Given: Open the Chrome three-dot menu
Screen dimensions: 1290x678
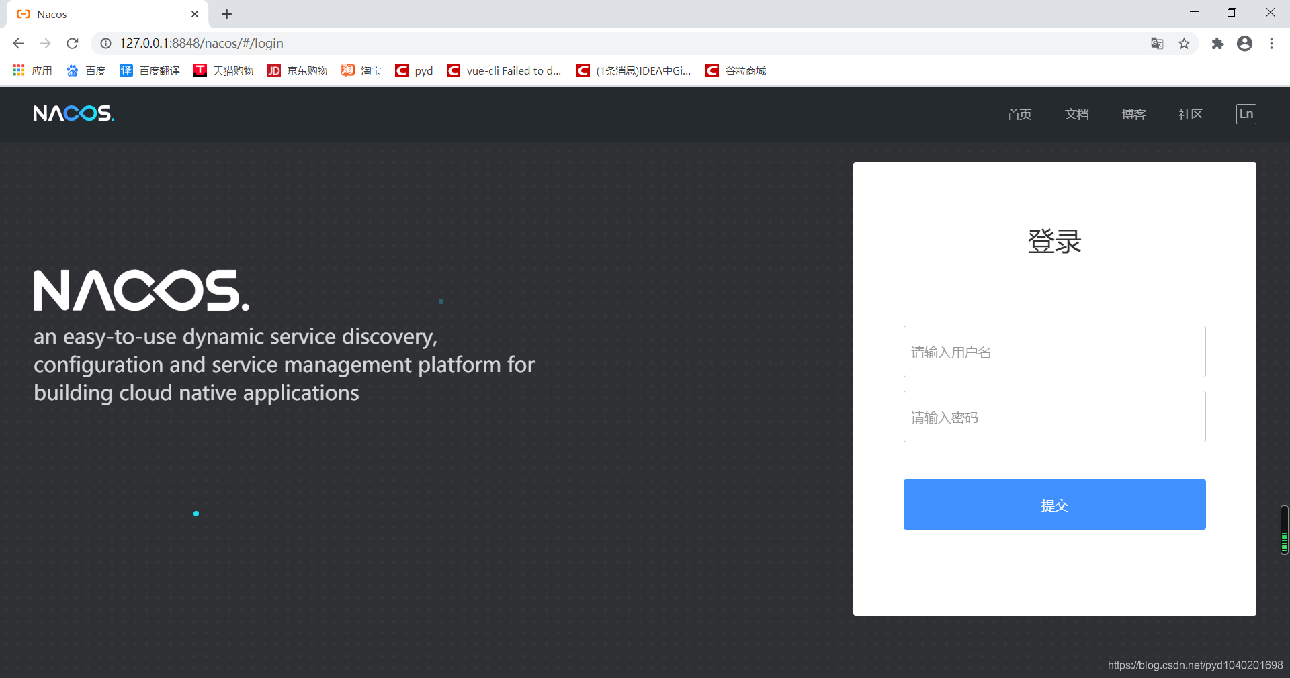Looking at the screenshot, I should [1271, 43].
